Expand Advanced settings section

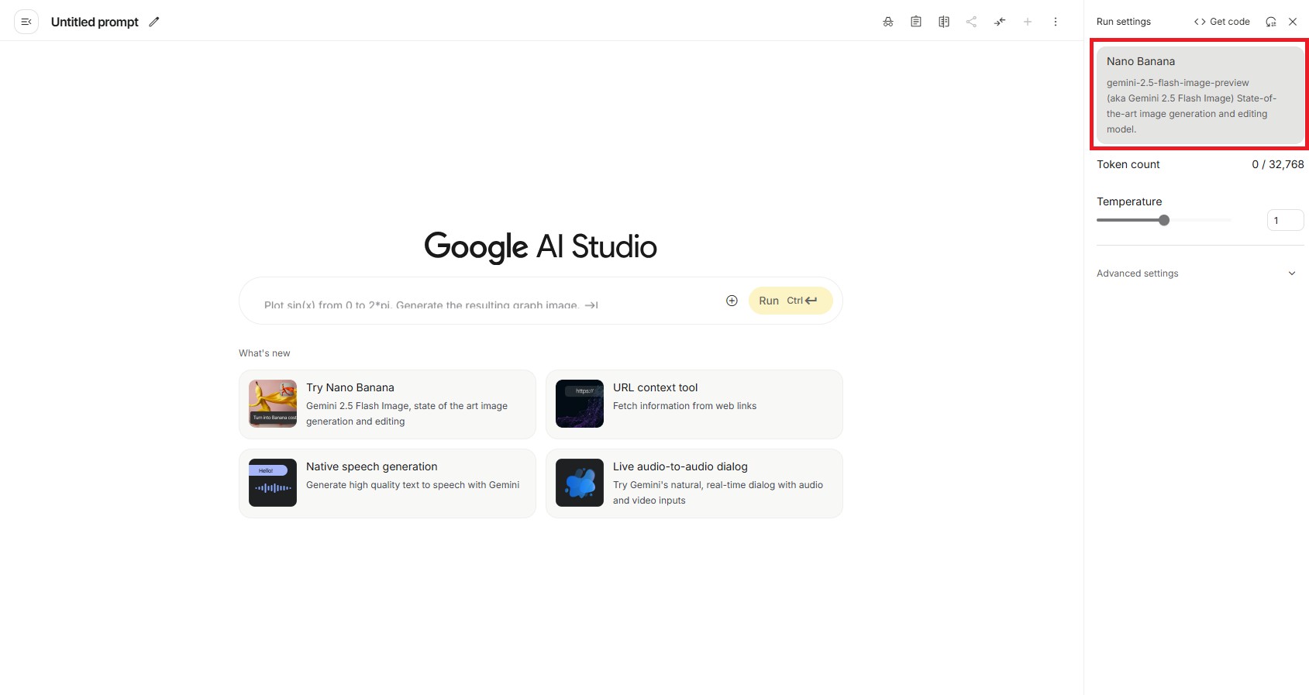1199,274
